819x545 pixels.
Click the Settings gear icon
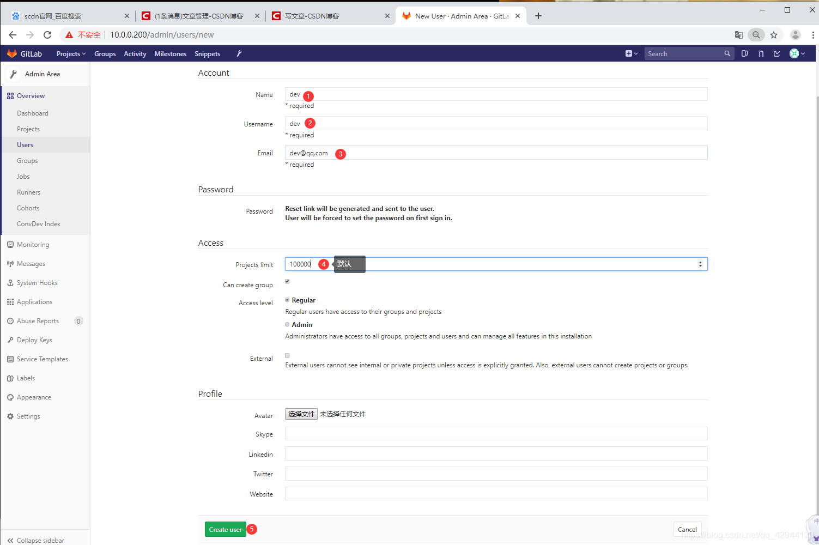click(x=10, y=416)
